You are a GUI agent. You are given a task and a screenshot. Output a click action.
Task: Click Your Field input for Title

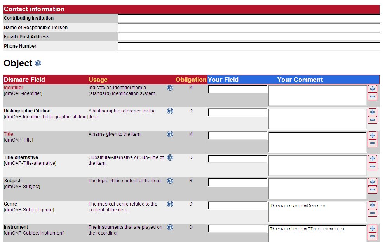[238, 136]
